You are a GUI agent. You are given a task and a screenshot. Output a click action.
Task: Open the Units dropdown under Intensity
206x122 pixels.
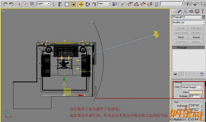point(192,87)
